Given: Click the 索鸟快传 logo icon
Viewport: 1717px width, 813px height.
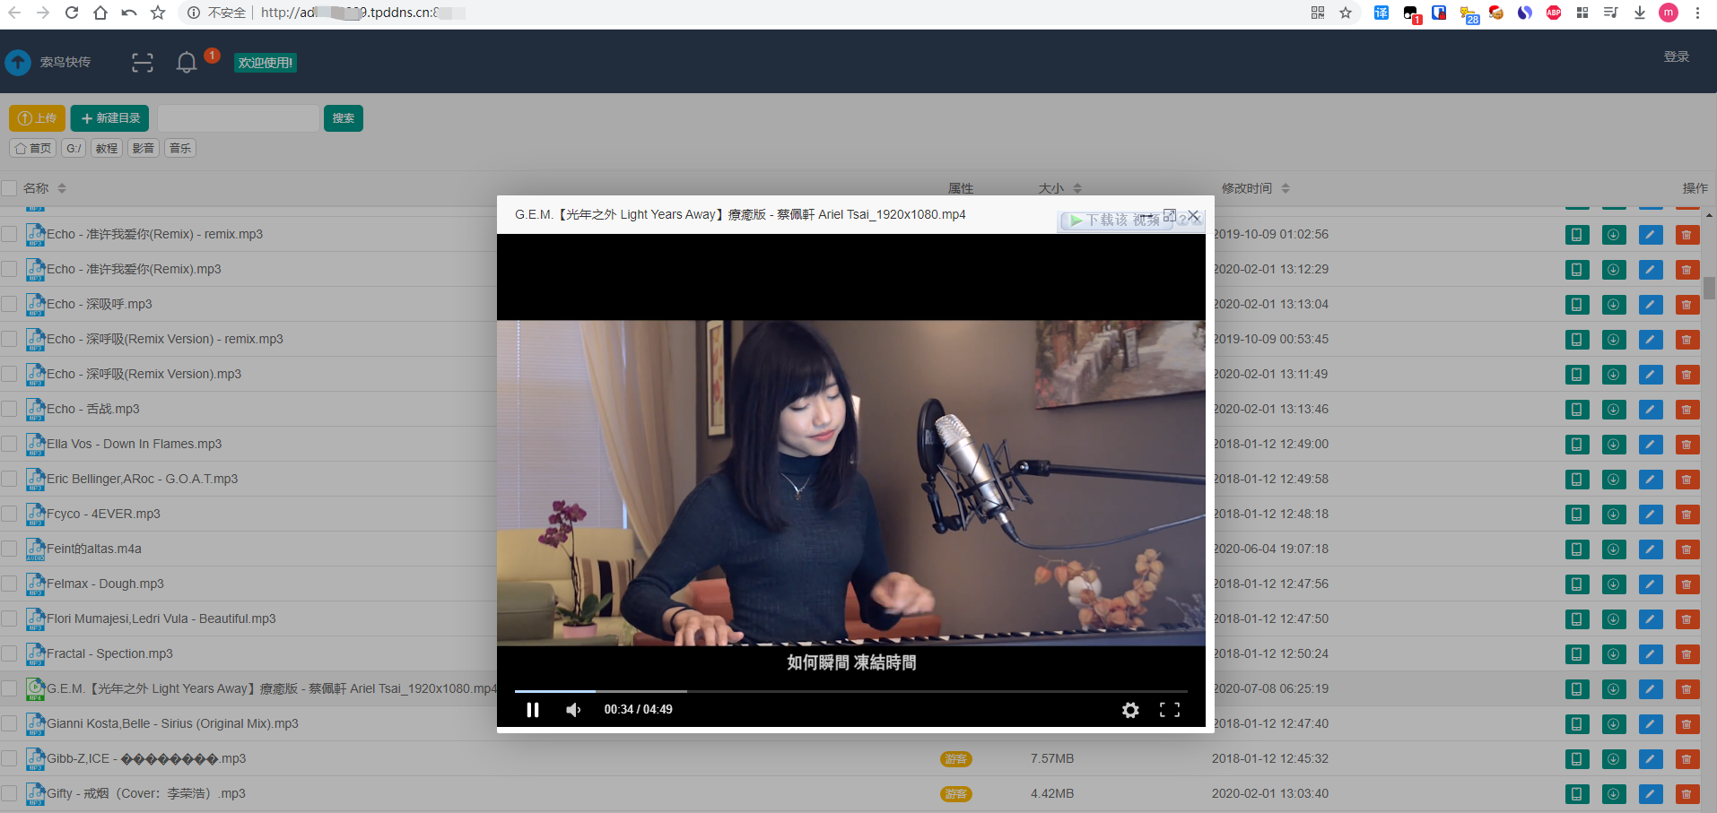Looking at the screenshot, I should 18,63.
